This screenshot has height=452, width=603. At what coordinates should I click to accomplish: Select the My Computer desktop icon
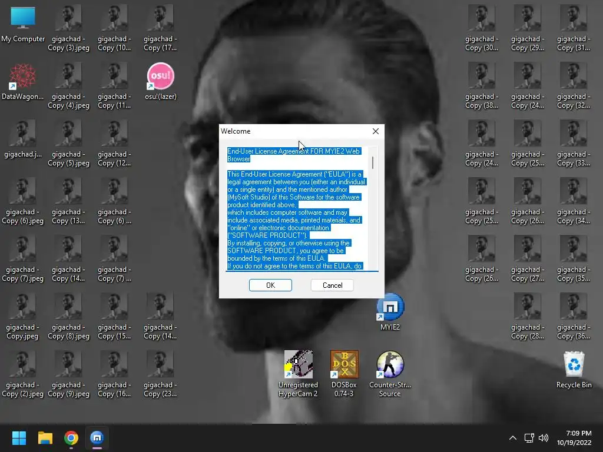point(23,25)
